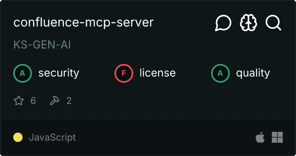The image size is (296, 156).
Task: Click the brain icon
Action: (248, 23)
